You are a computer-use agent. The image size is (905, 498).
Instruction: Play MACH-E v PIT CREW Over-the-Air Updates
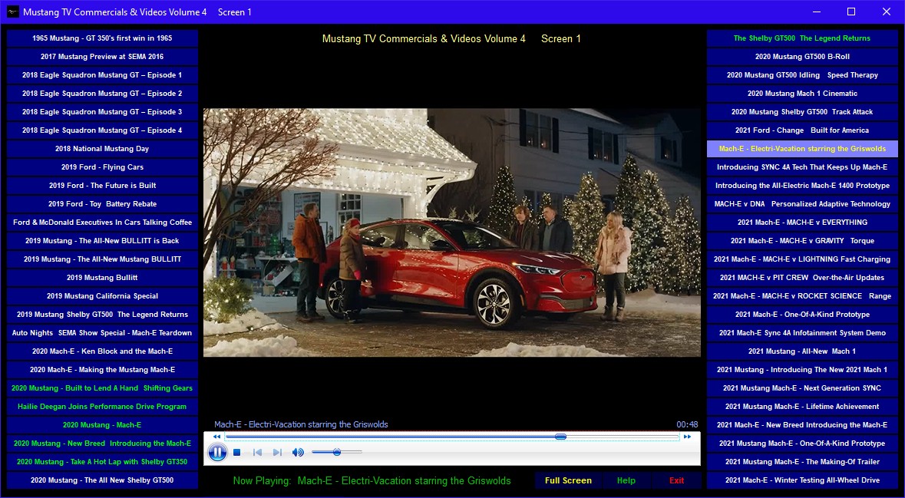pyautogui.click(x=802, y=278)
